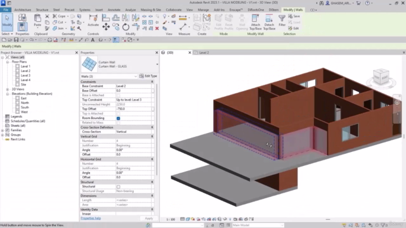Viewport: 406px width, 228px height.
Task: Open Level 1 floor plan in browser
Action: click(x=25, y=66)
